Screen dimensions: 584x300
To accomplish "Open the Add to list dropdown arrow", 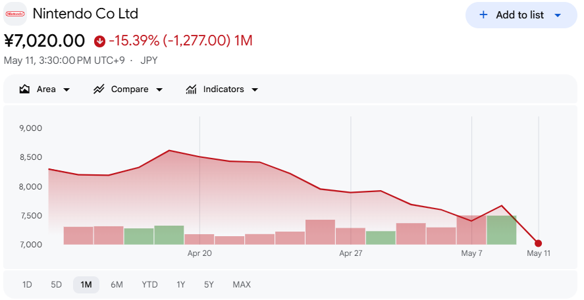I will 558,15.
